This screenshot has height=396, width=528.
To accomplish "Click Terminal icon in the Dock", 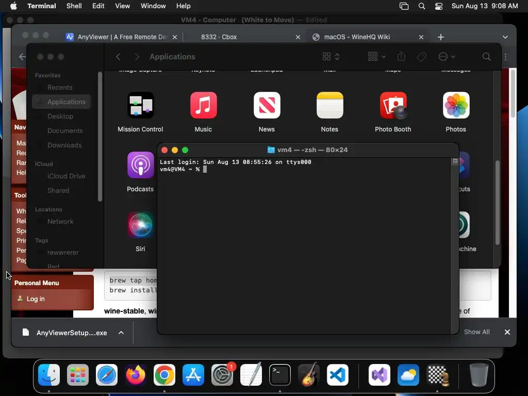I will click(x=280, y=375).
